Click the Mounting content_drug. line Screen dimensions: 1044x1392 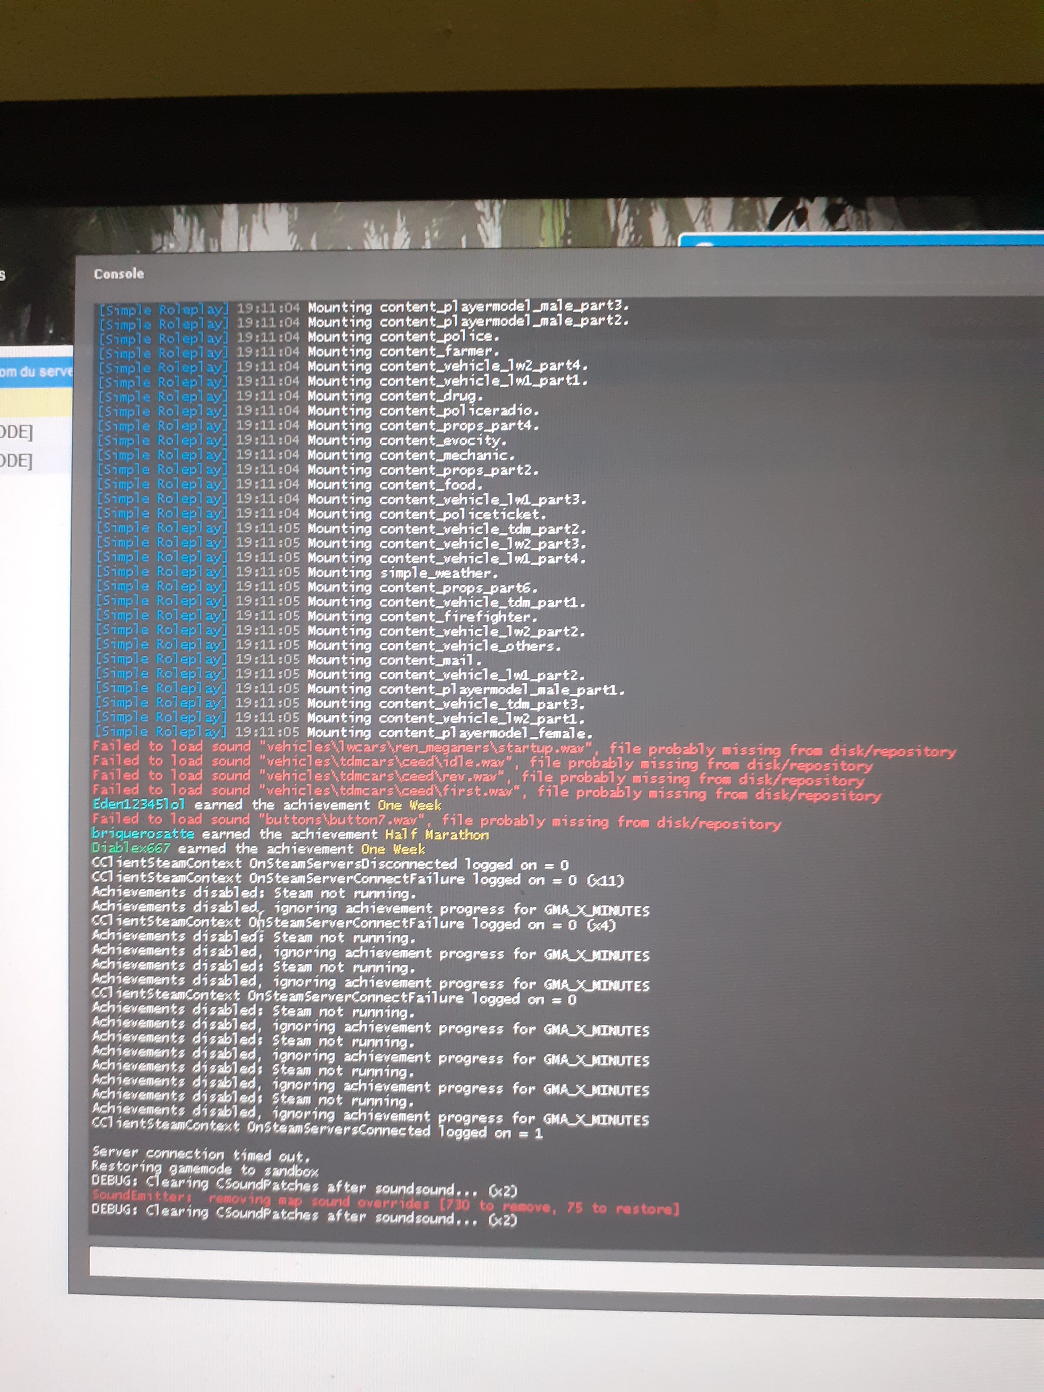(x=291, y=397)
